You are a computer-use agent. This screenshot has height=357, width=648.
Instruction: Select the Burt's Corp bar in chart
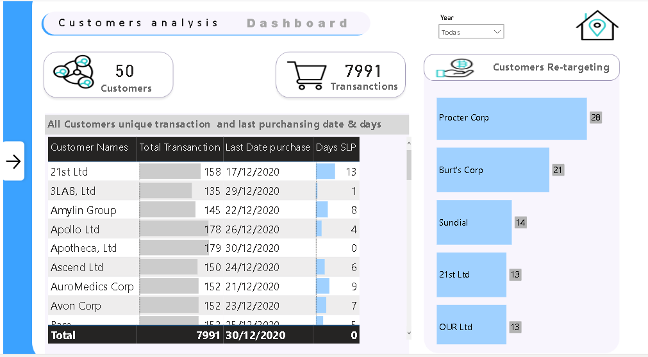[492, 170]
